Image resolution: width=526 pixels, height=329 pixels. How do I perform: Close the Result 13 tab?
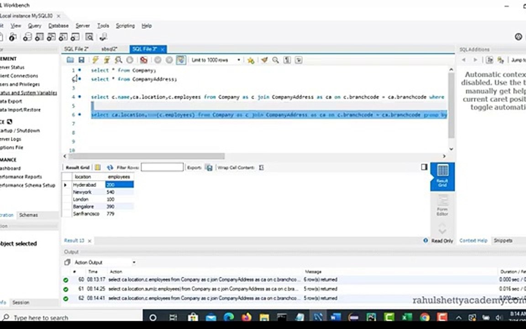(x=89, y=241)
